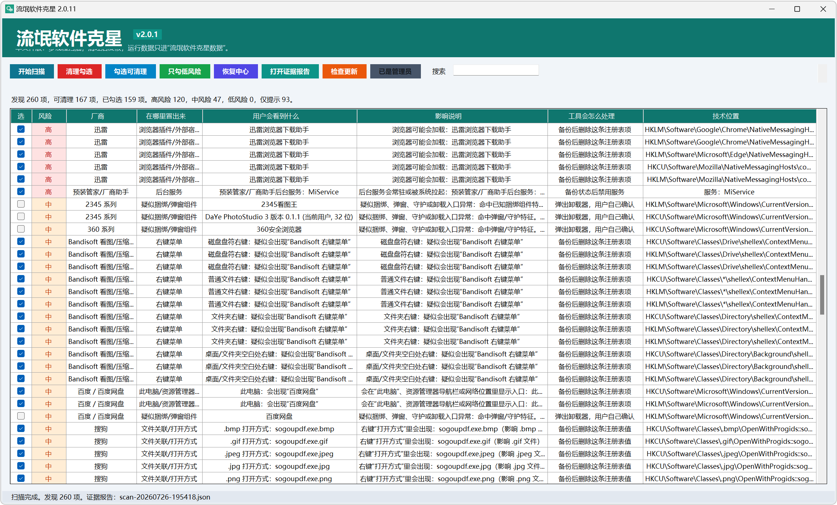Enable checkbox for 2345看图王 row

(x=21, y=204)
